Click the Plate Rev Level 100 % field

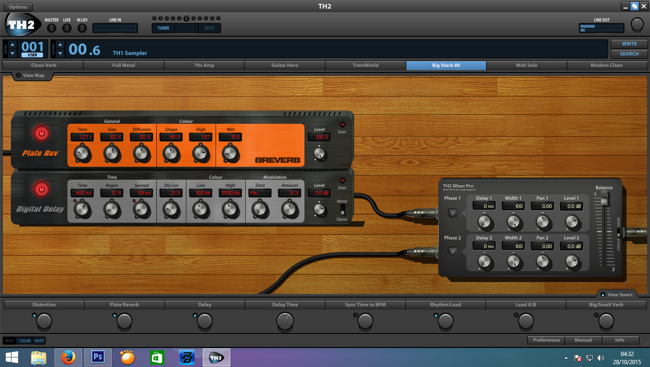tap(319, 137)
